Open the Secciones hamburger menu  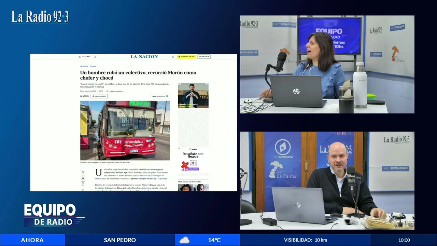coord(84,57)
